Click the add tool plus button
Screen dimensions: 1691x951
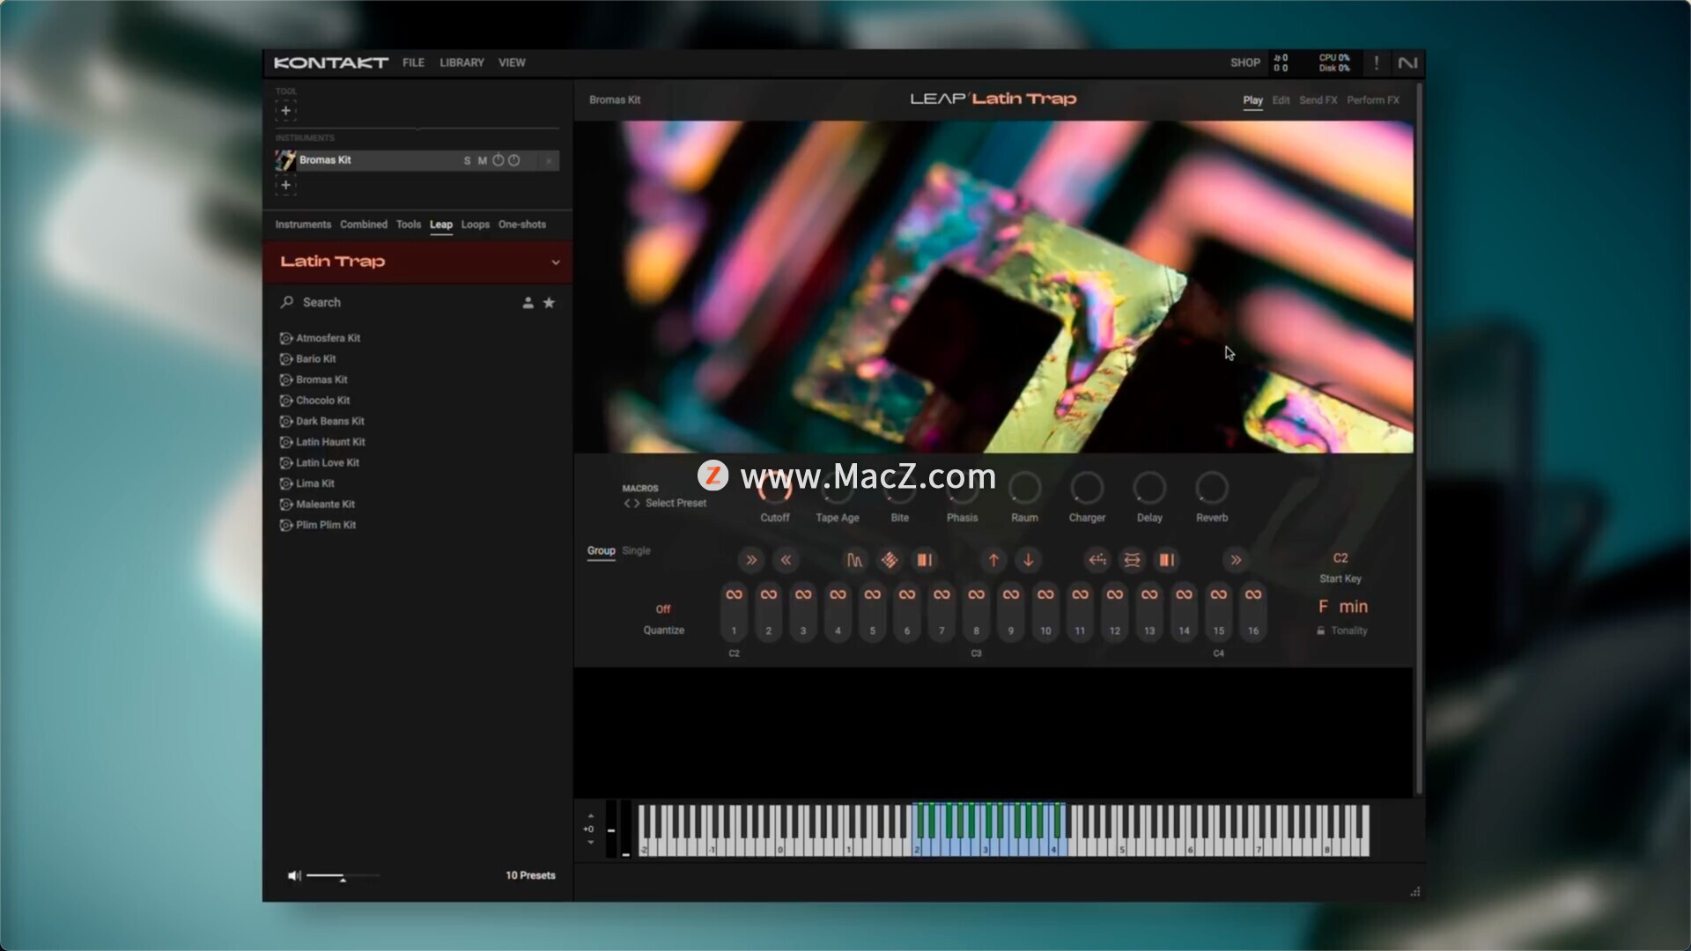click(285, 110)
